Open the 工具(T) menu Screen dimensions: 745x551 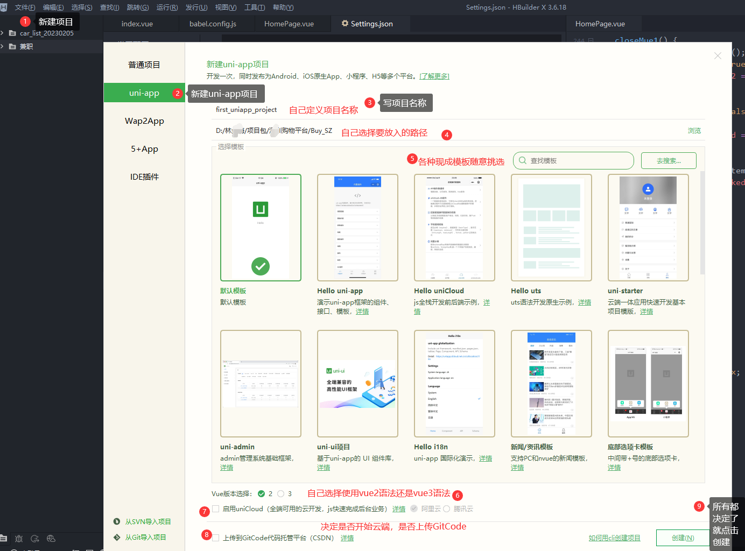click(255, 8)
